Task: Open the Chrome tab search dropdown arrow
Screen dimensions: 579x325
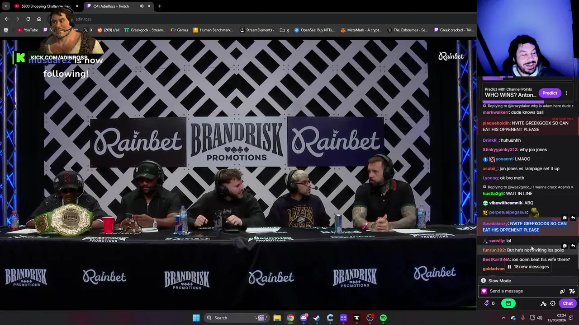Action: tap(6, 6)
